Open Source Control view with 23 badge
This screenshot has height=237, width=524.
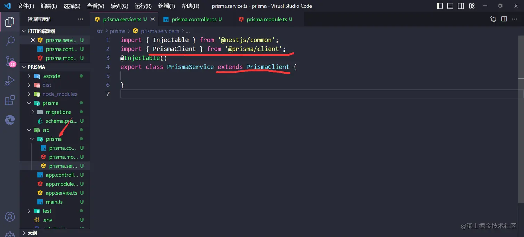click(x=10, y=61)
